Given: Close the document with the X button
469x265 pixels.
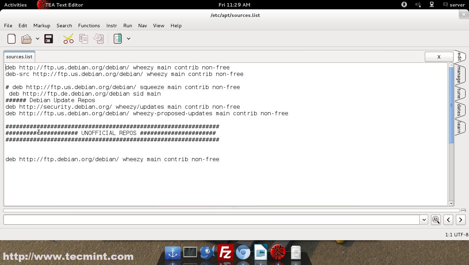Looking at the screenshot, I should [439, 57].
